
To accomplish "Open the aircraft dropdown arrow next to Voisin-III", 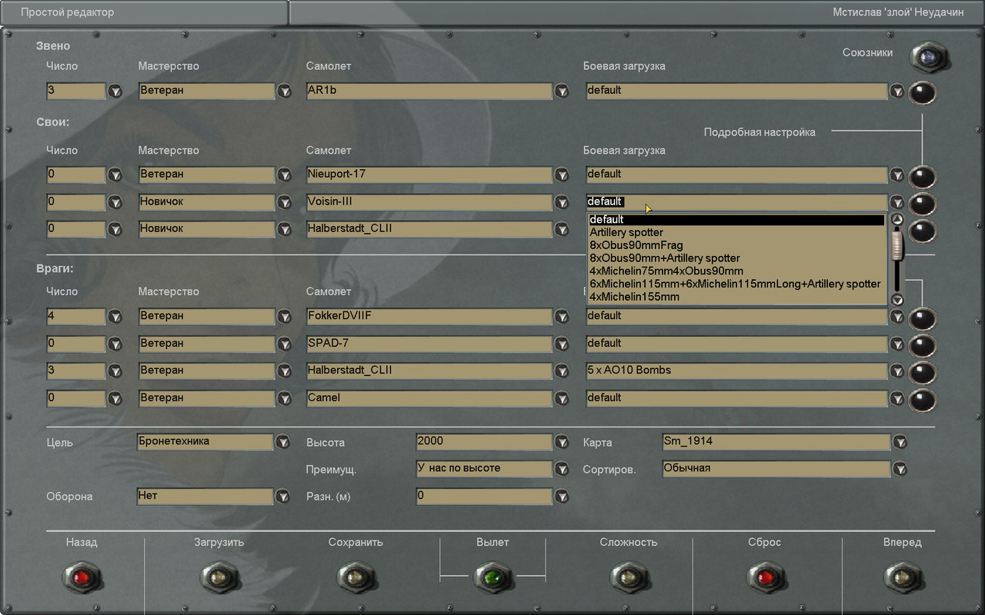I will click(562, 203).
